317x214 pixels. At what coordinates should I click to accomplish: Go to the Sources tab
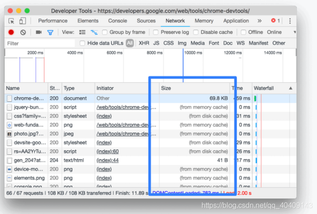(146, 21)
